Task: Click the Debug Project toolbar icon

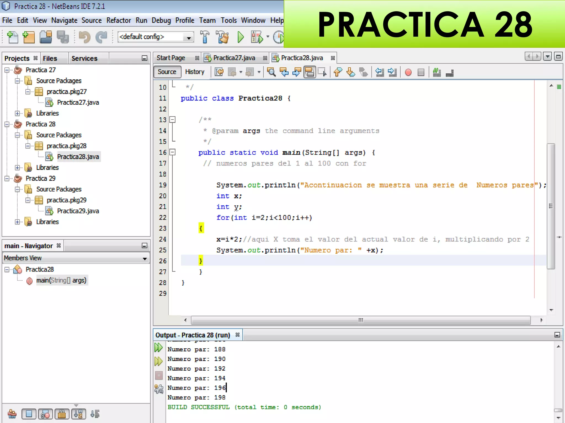Action: click(257, 37)
